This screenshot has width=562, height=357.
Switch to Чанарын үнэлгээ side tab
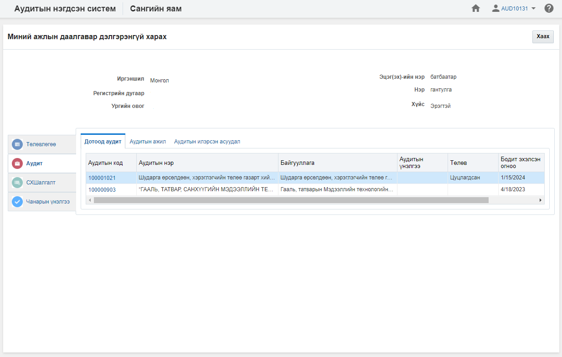coord(42,202)
